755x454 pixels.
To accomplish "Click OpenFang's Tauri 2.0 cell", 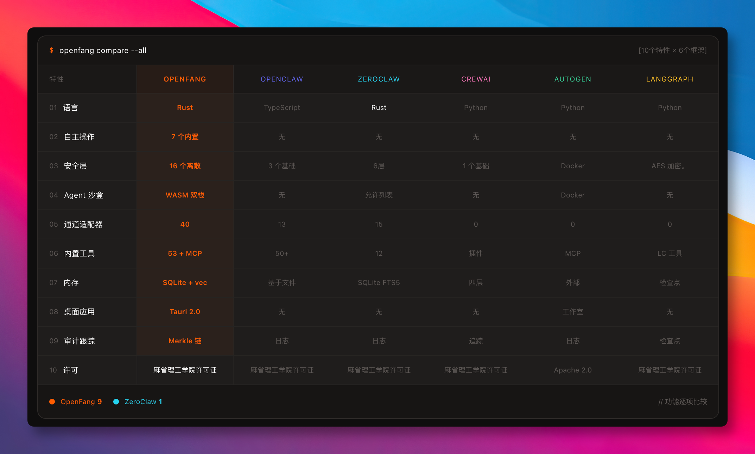I will [x=185, y=312].
